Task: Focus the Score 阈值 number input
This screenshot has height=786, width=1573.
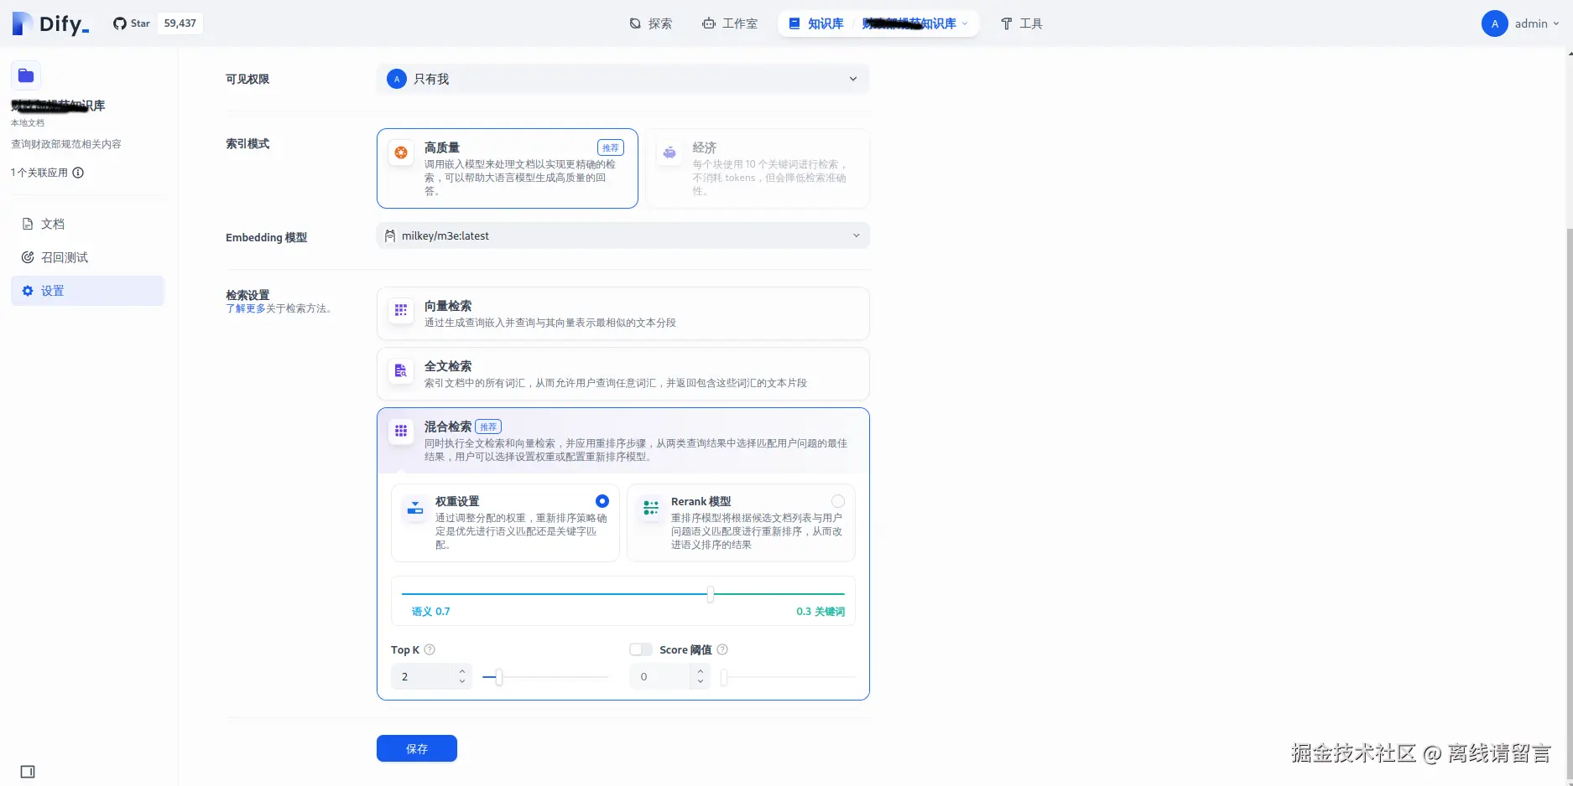Action: [x=660, y=676]
